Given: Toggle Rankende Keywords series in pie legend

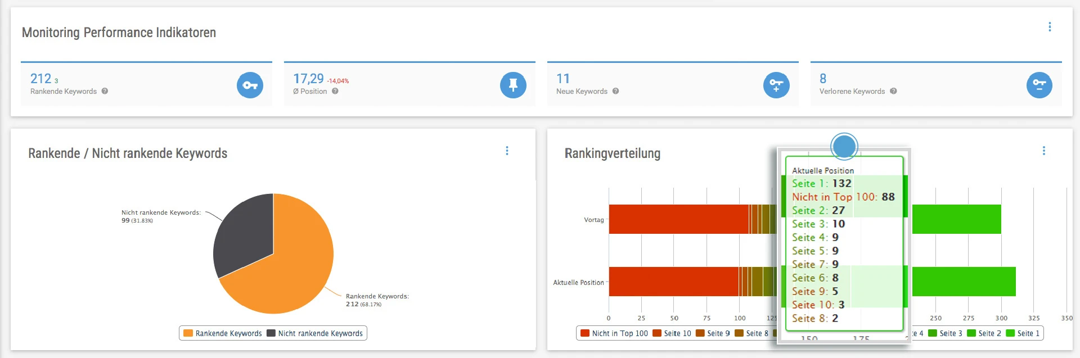Looking at the screenshot, I should pyautogui.click(x=223, y=333).
